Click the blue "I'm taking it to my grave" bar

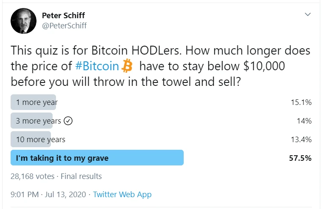click(x=97, y=158)
